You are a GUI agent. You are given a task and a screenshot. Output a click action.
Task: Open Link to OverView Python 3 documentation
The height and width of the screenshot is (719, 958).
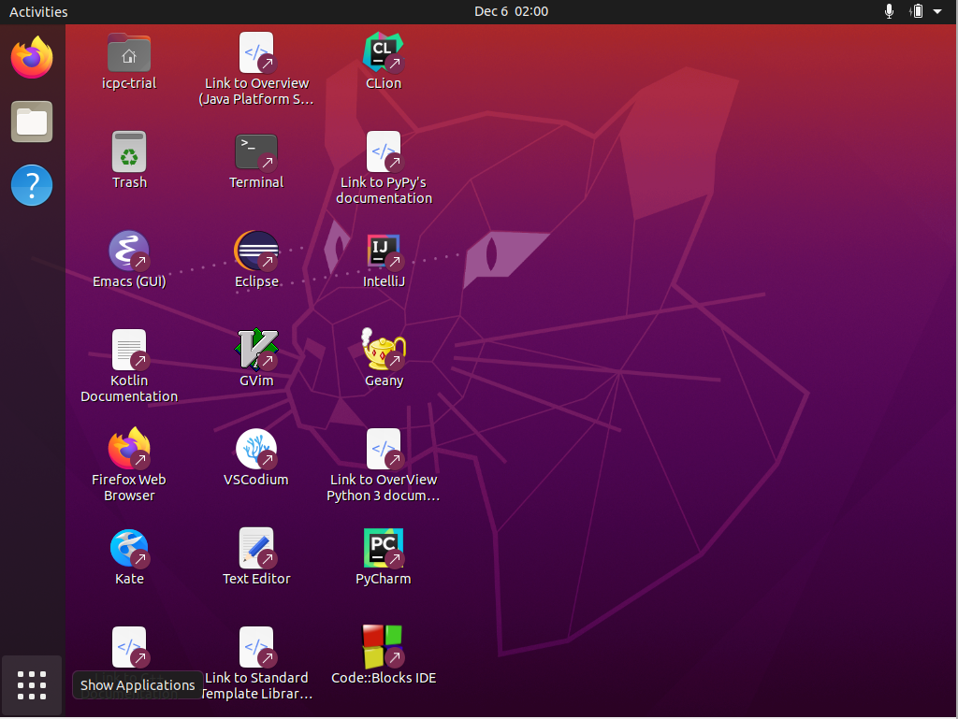[384, 449]
